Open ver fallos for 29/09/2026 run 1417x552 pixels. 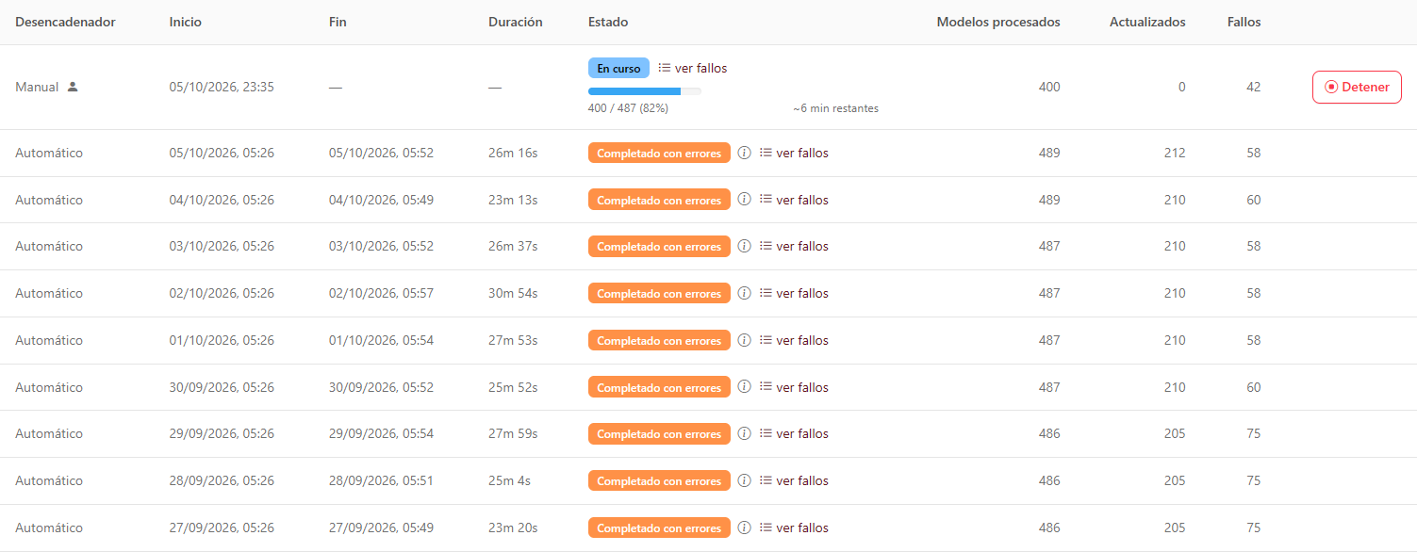tap(794, 433)
